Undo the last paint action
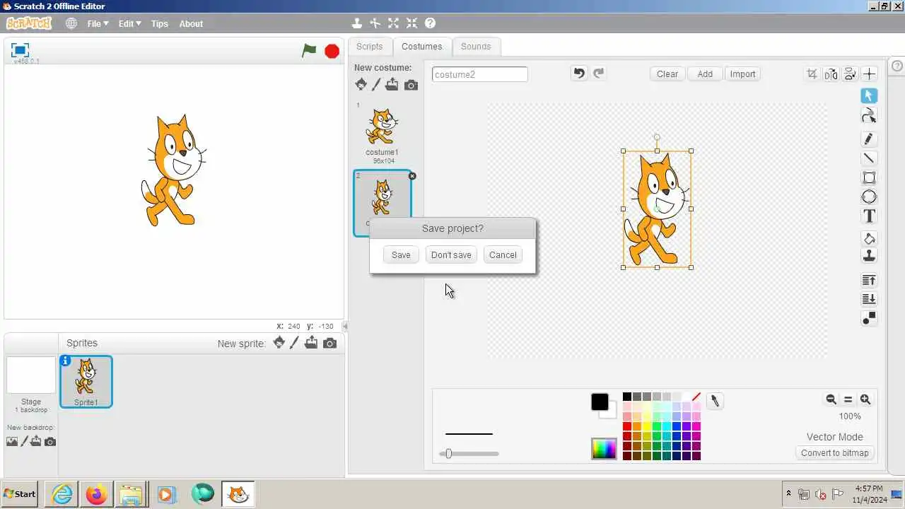Viewport: 905px width, 509px height. pyautogui.click(x=579, y=73)
